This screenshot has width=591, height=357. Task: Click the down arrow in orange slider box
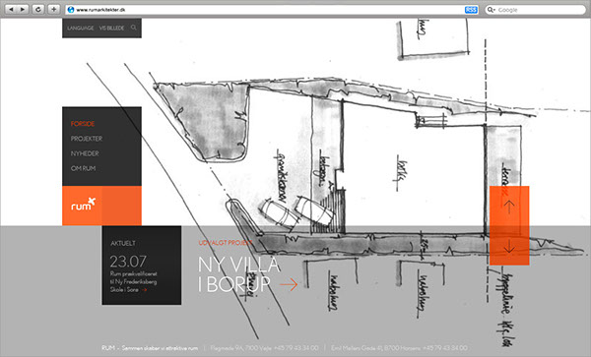tap(509, 246)
